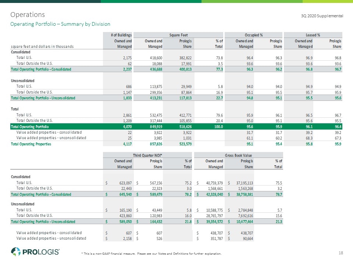The width and height of the screenshot is (353, 265).
Task: Click Consolidated Total U.S. buildings value 2,175
Action: (127, 58)
